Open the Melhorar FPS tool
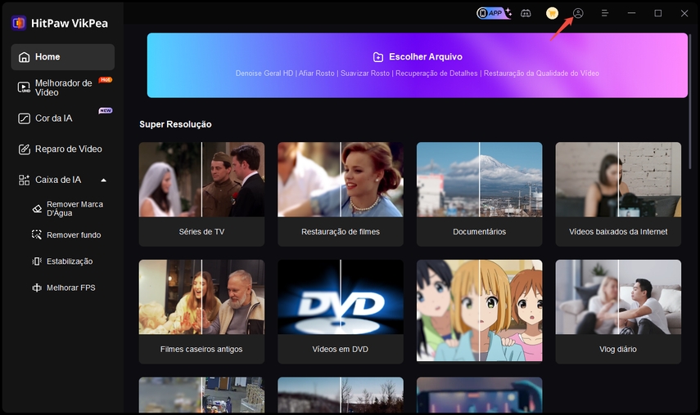The width and height of the screenshot is (700, 415). click(x=69, y=288)
